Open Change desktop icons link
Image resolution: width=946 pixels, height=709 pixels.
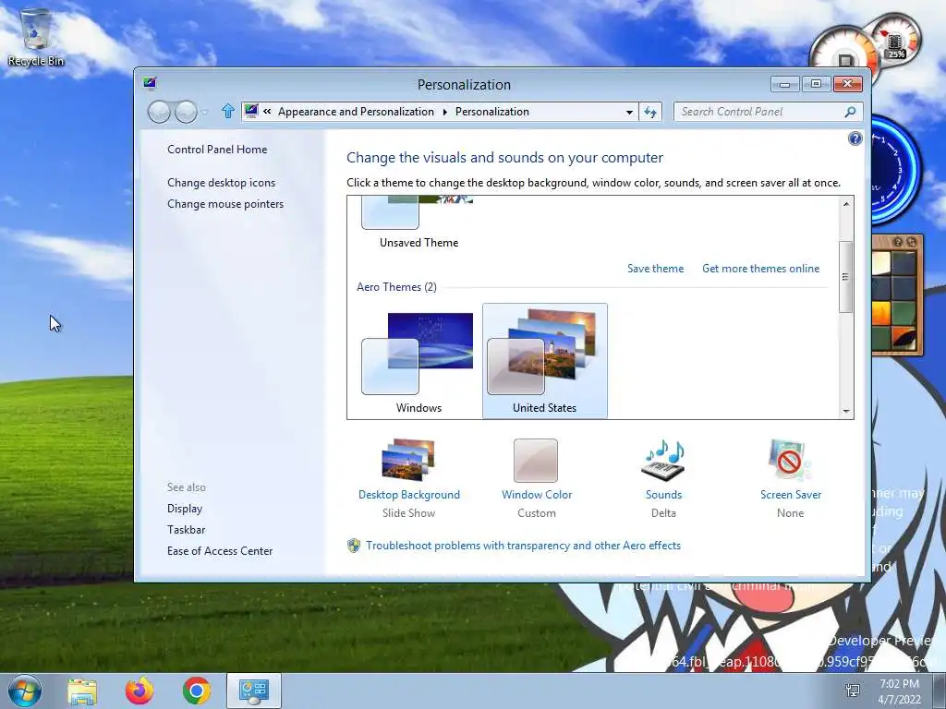coord(222,183)
